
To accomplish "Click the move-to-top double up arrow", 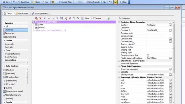I will pos(45,18).
